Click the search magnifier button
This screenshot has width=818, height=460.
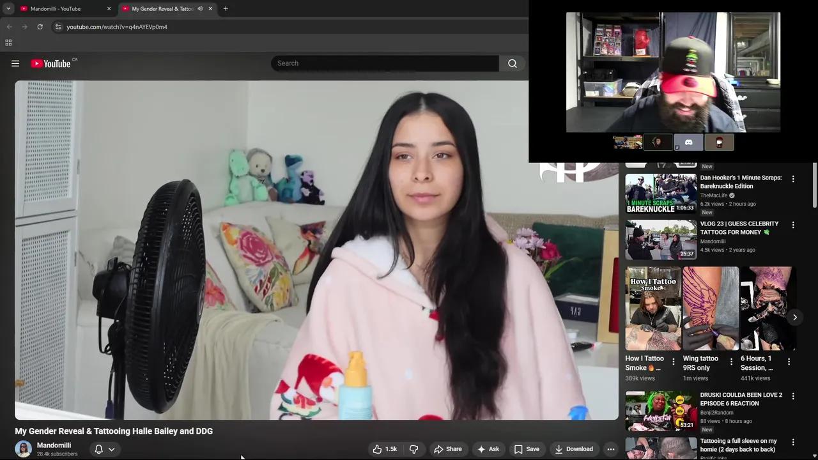(513, 63)
